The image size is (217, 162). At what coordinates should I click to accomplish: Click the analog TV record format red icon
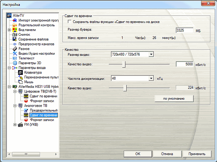26,120
